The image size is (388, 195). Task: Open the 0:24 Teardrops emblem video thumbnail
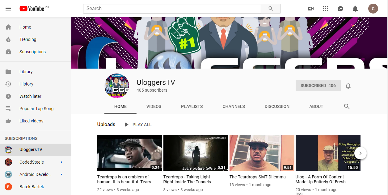point(130,153)
